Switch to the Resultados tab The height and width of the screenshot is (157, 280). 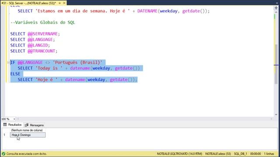coord(13,125)
